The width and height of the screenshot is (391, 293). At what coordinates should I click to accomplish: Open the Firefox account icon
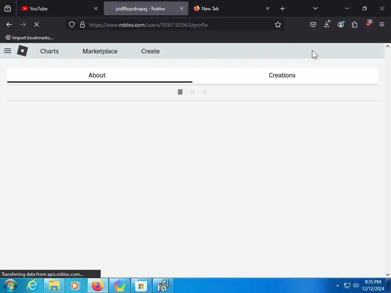point(341,24)
